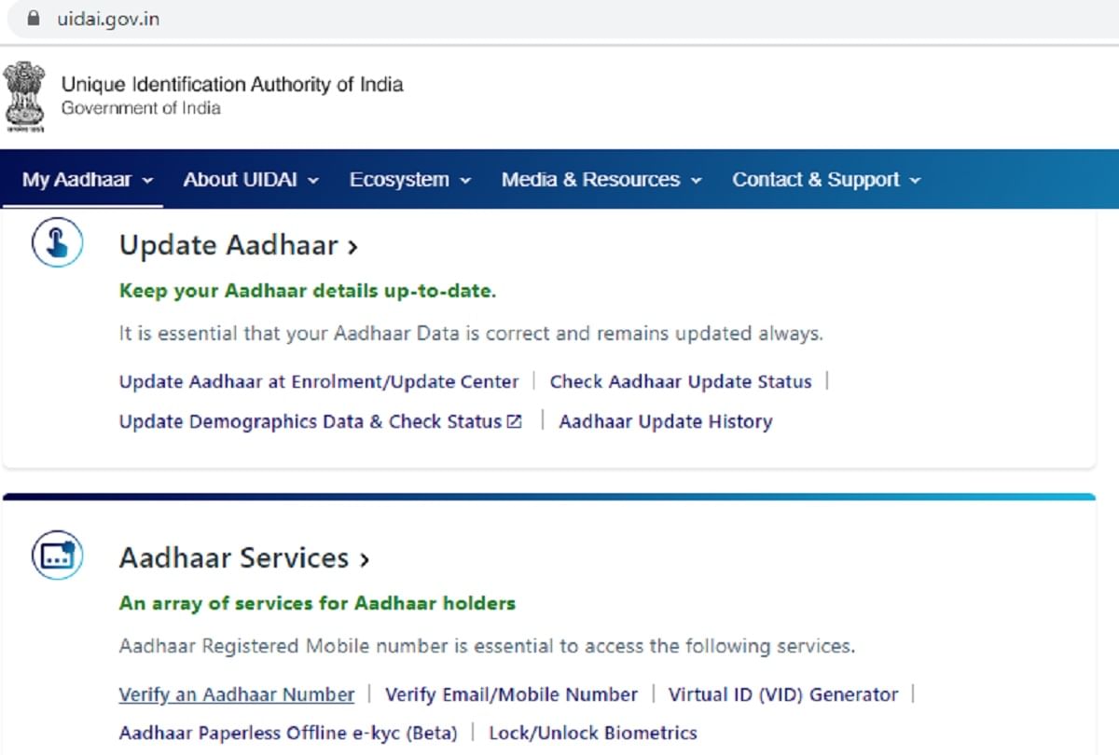
Task: Select the Ecosystem menu item
Action: point(401,179)
